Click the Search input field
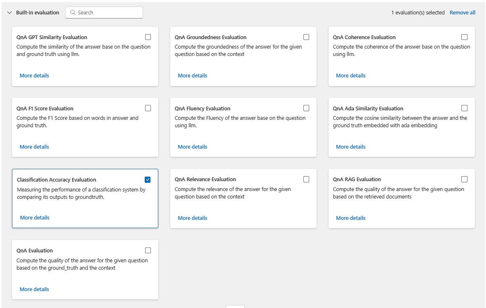This screenshot has width=486, height=308. point(107,13)
